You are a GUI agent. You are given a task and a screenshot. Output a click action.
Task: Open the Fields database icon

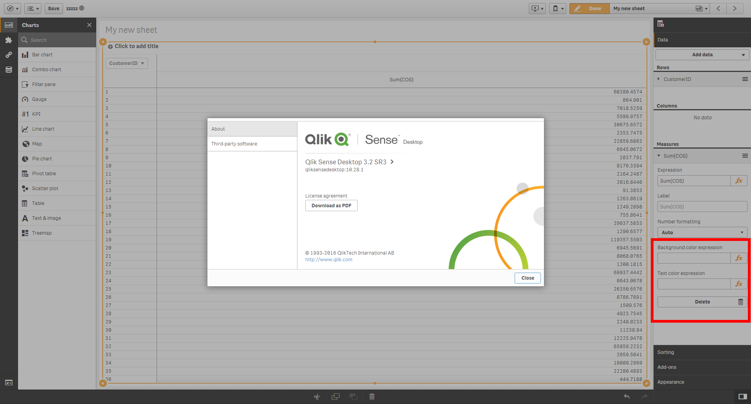click(9, 70)
